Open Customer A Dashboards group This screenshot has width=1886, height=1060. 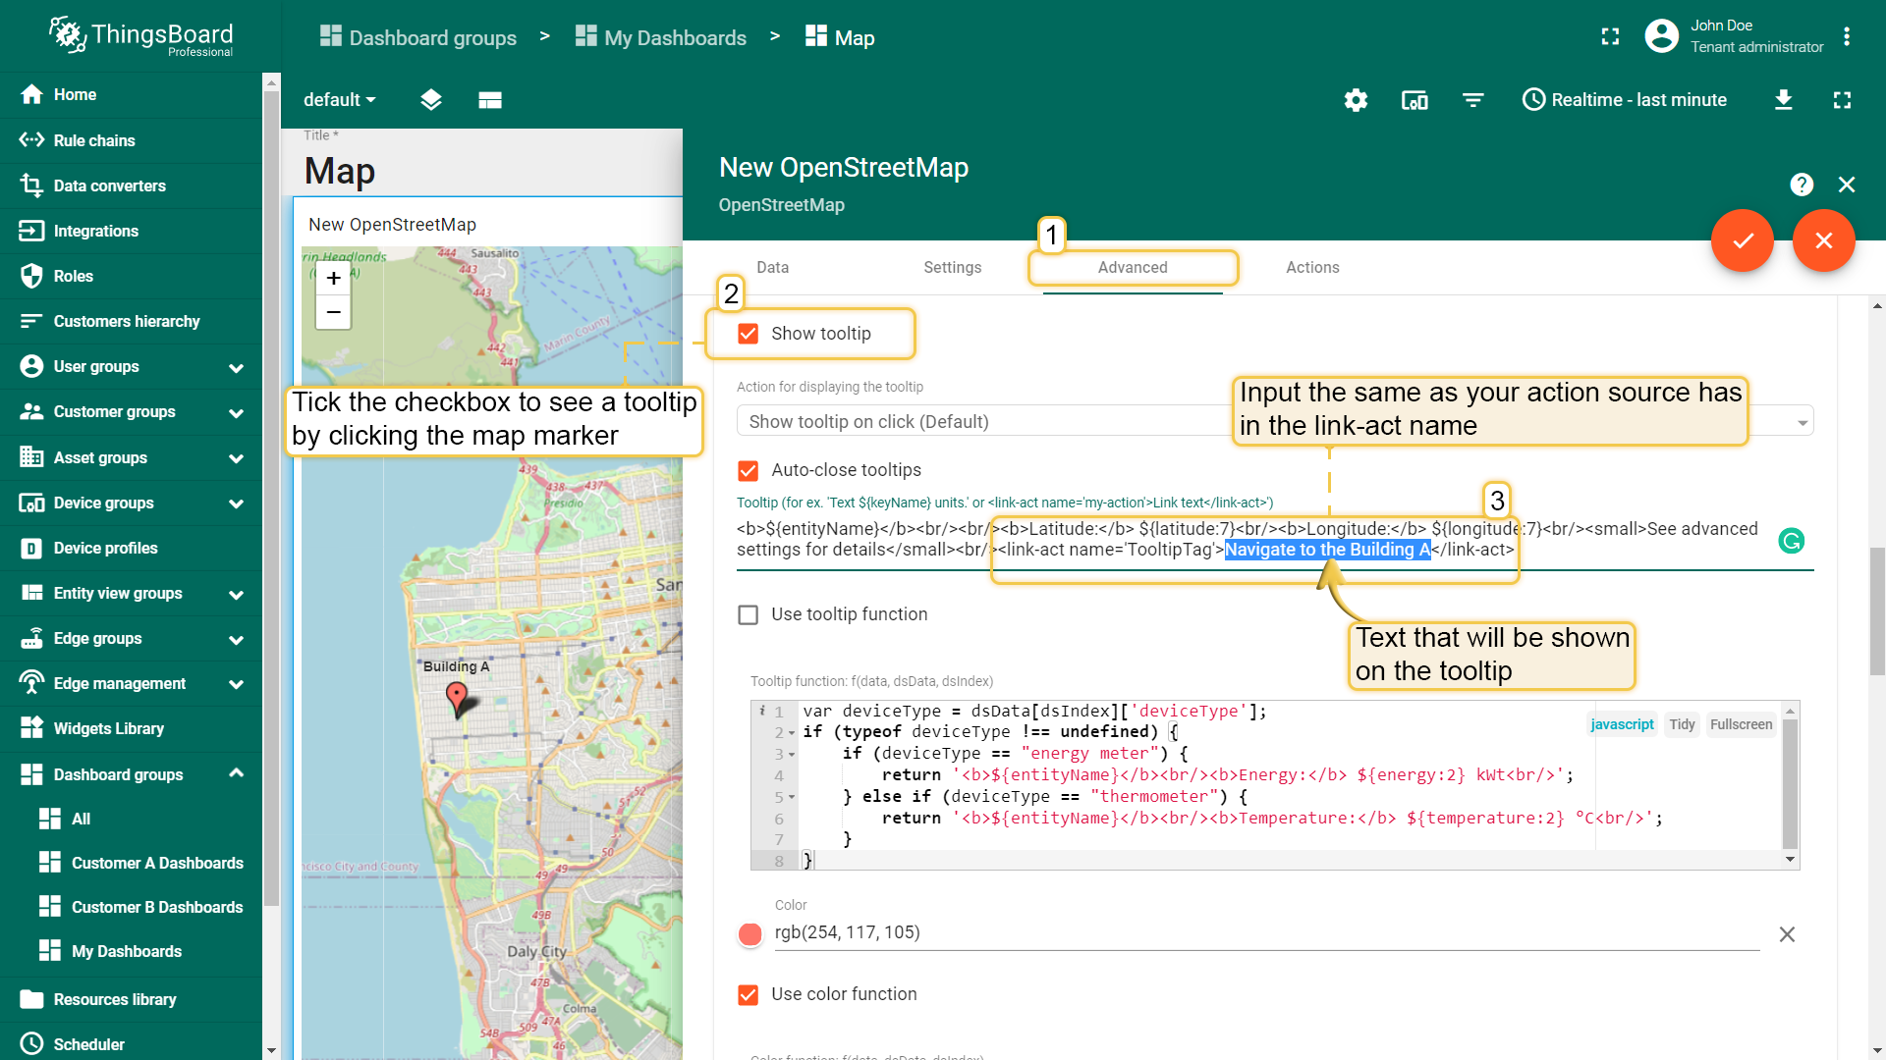tap(132, 863)
